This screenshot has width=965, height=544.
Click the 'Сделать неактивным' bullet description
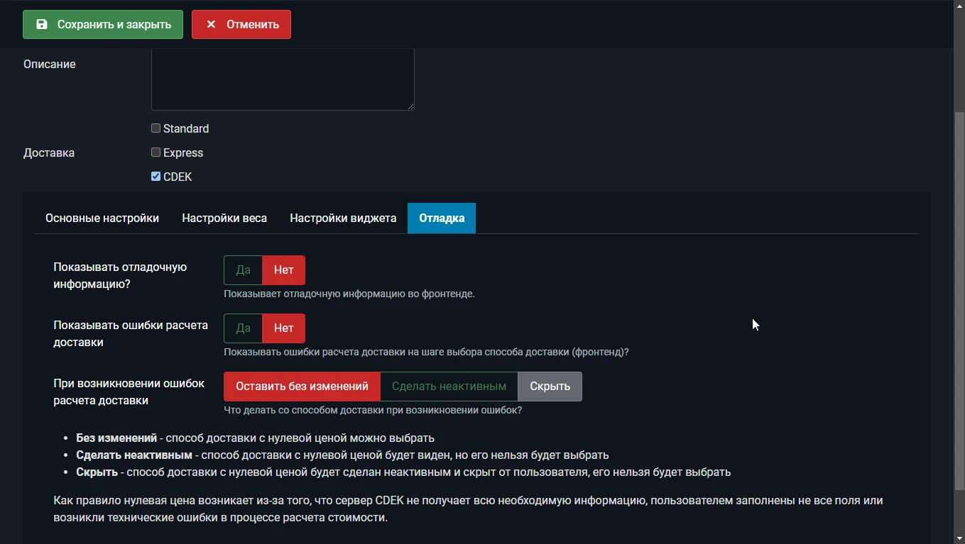click(x=342, y=455)
